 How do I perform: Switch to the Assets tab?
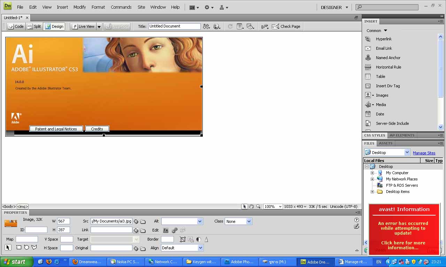(386, 143)
